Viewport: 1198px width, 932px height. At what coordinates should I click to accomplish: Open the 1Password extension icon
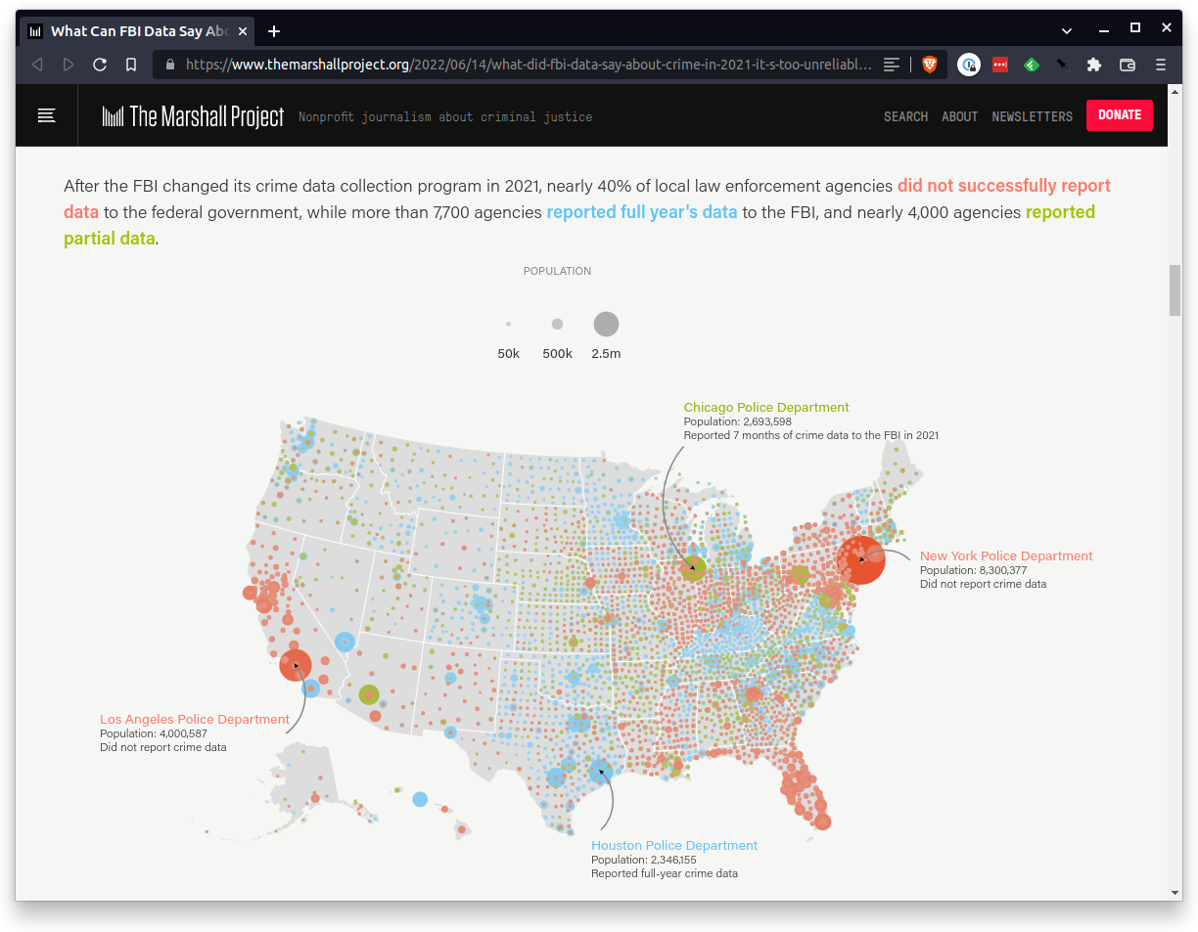(x=969, y=65)
